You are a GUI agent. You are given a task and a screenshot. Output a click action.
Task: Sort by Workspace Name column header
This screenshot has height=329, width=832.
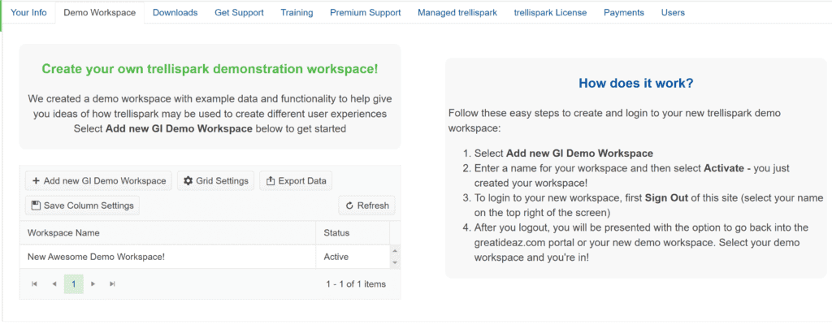click(167, 233)
